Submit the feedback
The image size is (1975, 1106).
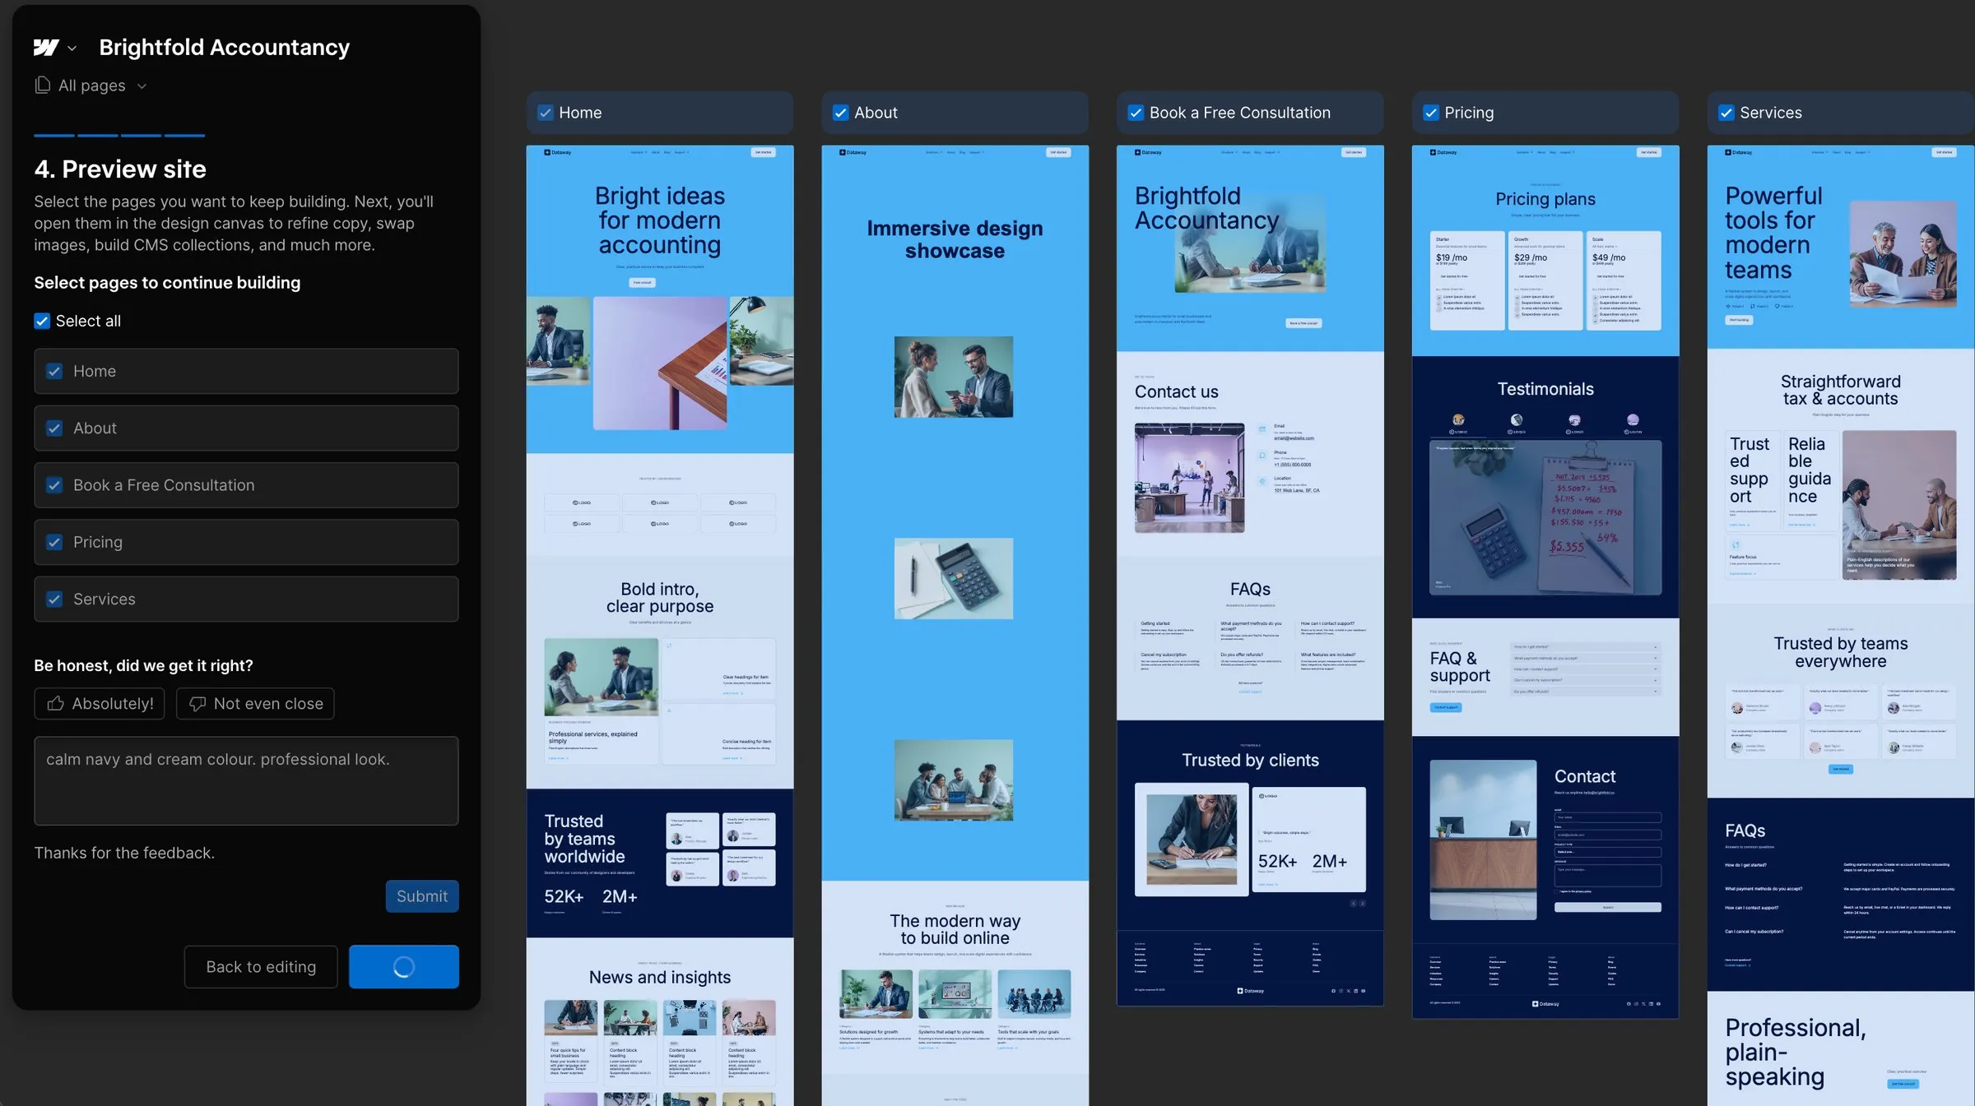pos(422,896)
